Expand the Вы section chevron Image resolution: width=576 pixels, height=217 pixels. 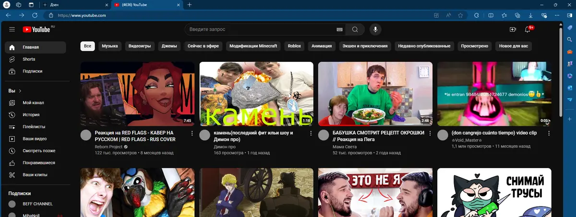20,91
